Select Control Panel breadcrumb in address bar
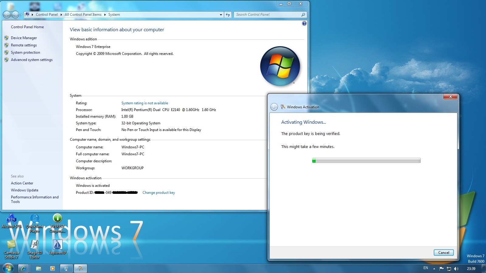Screen dimensions: 486x273 pos(46,15)
